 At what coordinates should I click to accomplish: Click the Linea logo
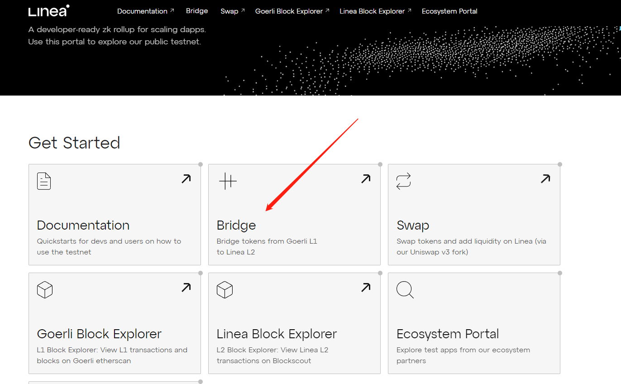(49, 11)
